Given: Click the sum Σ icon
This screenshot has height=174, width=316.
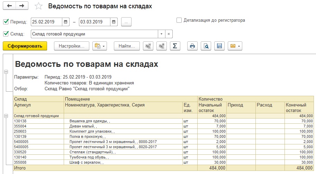Looking at the screenshot, I should [175, 46].
